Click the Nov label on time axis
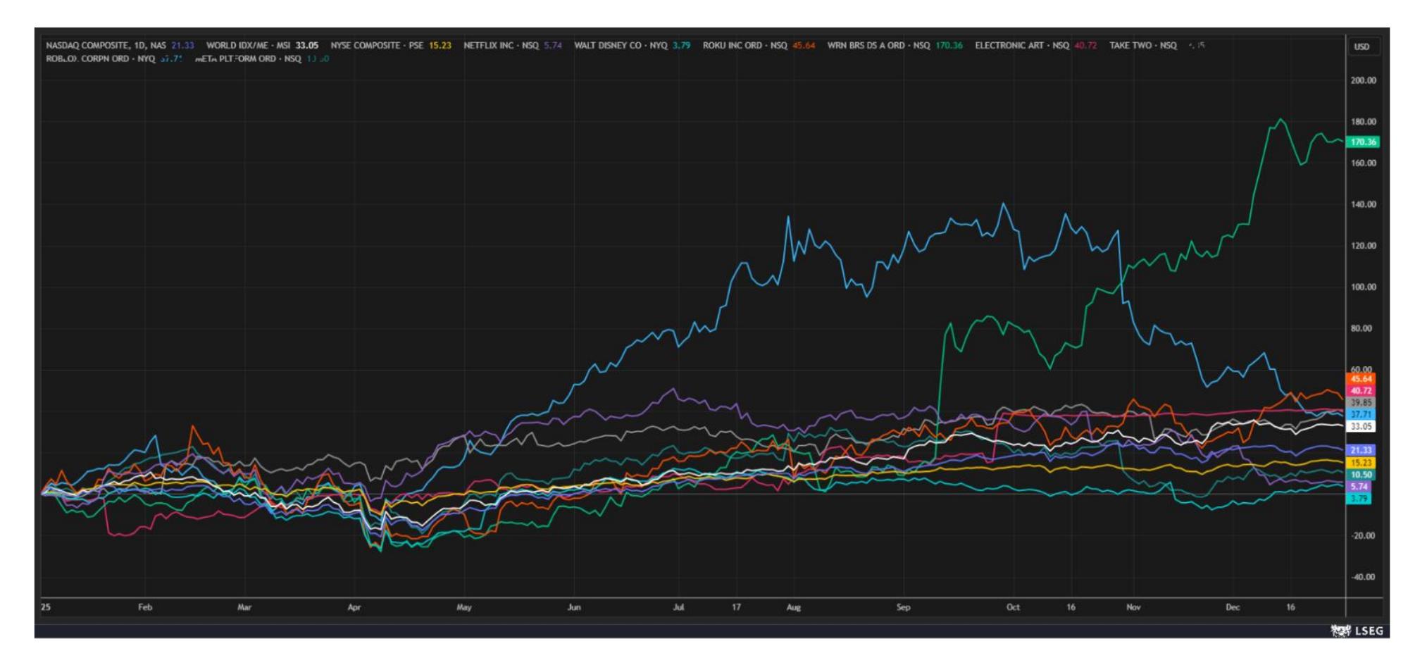Viewport: 1408px width, 672px height. (1133, 607)
